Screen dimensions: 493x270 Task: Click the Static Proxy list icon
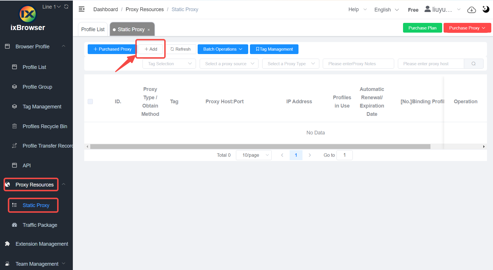click(x=15, y=205)
